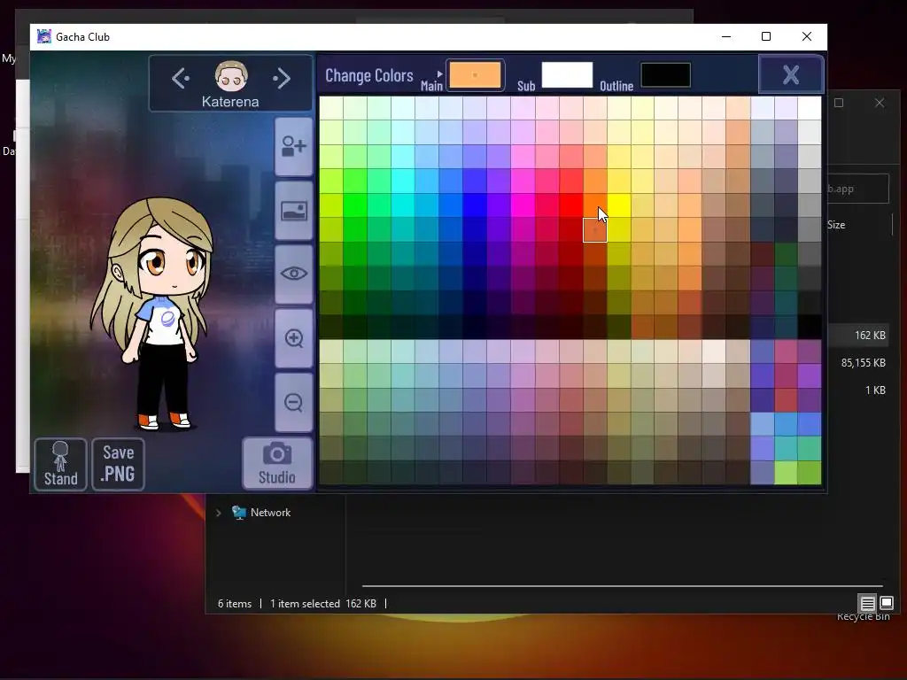Click the Stand pose button
This screenshot has width=907, height=680.
(61, 464)
